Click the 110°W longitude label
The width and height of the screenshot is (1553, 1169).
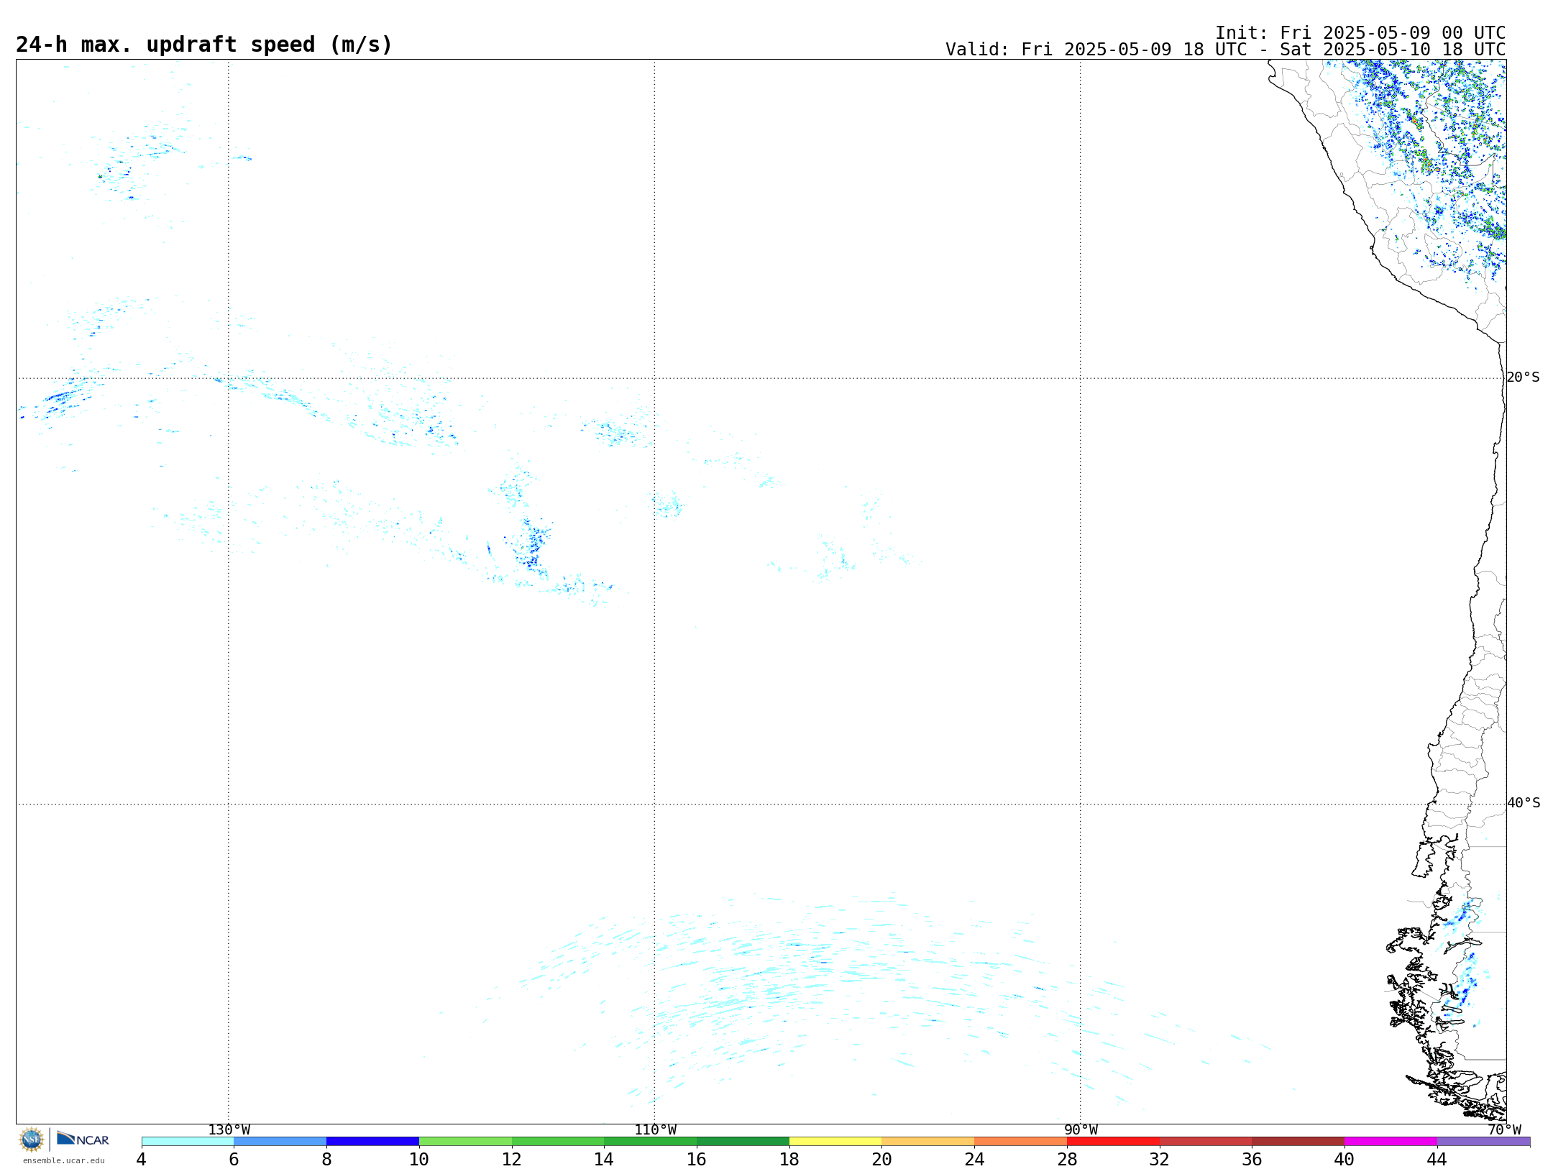pos(655,1130)
